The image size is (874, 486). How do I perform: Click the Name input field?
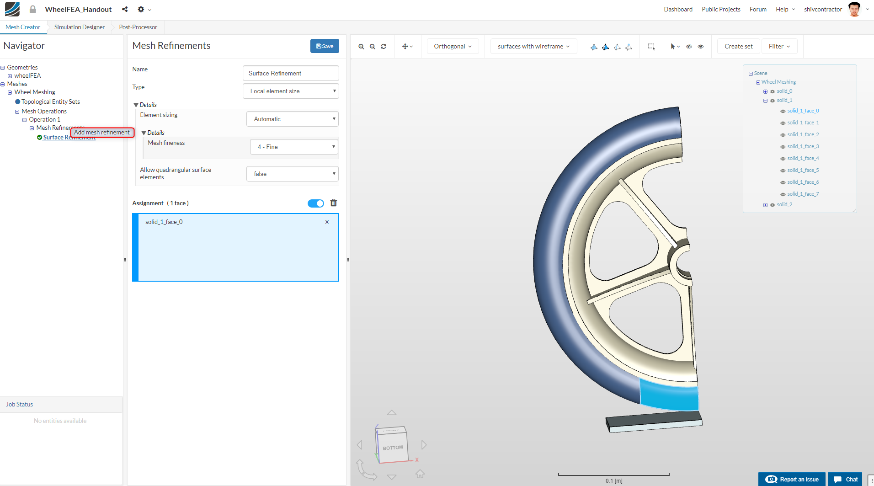[x=291, y=73]
